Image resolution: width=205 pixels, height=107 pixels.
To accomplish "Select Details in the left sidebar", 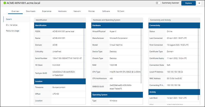I will 9,19.
